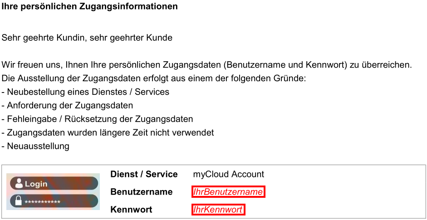Image resolution: width=427 pixels, height=220 pixels.
Task: Select bullet 'Fehleingabe / Rücksetzung der Zugangsdaten'
Action: pos(98,119)
